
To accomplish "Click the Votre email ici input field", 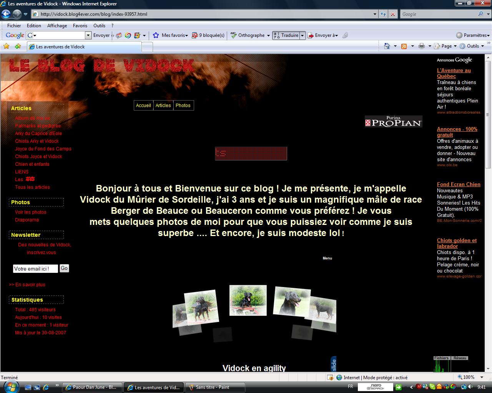I will point(35,269).
